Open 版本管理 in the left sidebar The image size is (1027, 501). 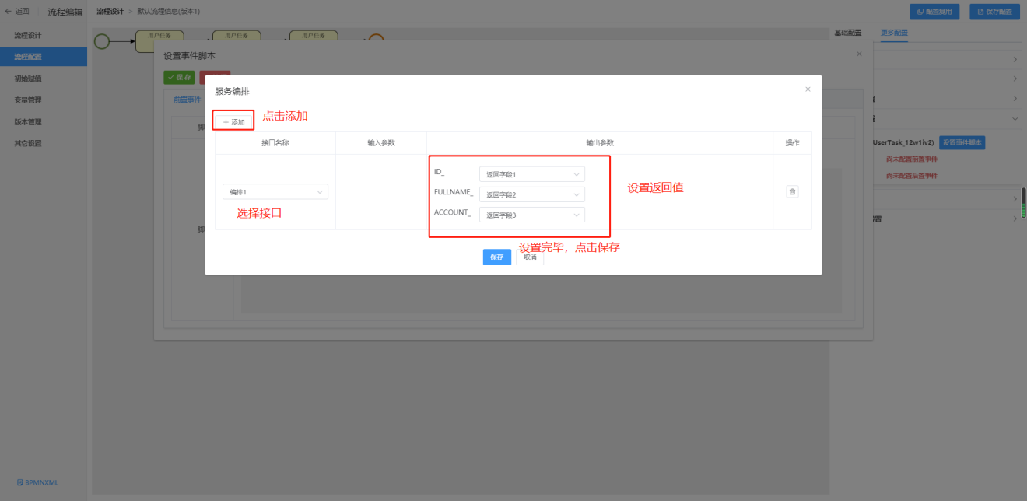point(28,122)
